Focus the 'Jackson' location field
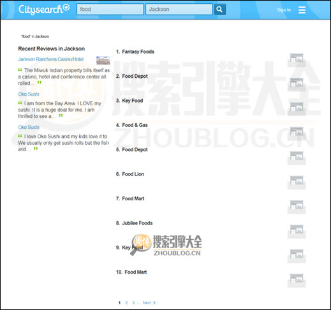 coord(179,10)
